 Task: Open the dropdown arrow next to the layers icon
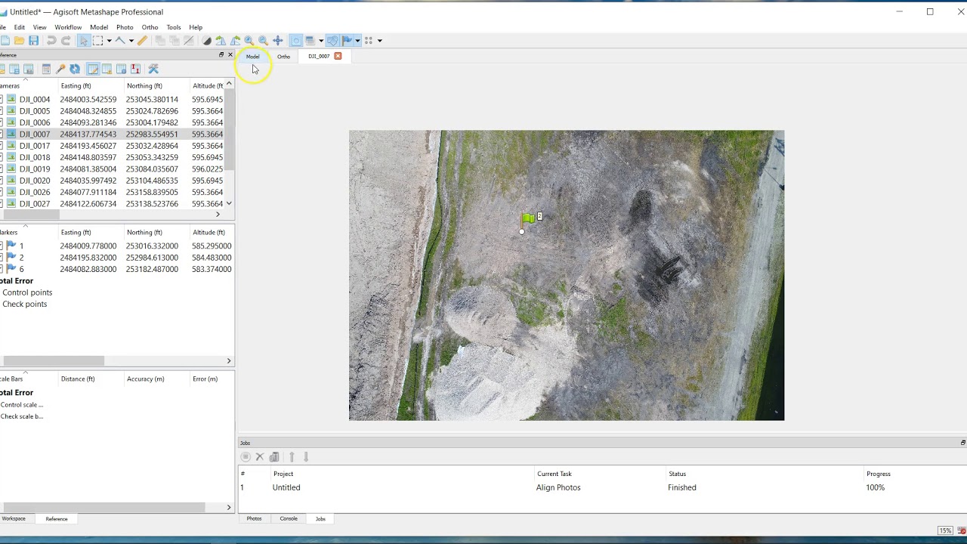tap(321, 41)
